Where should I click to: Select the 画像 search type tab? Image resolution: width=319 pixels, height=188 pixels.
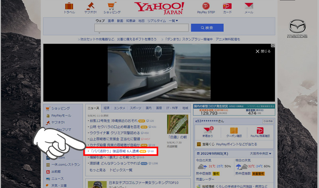(111, 21)
